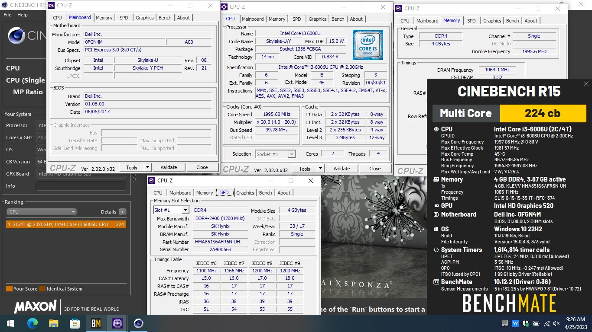
Task: Click the blue waveform tray icon
Action: (515, 323)
